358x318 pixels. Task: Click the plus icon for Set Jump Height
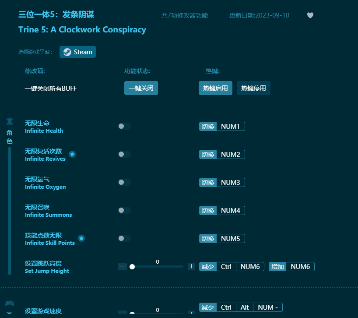pos(191,266)
